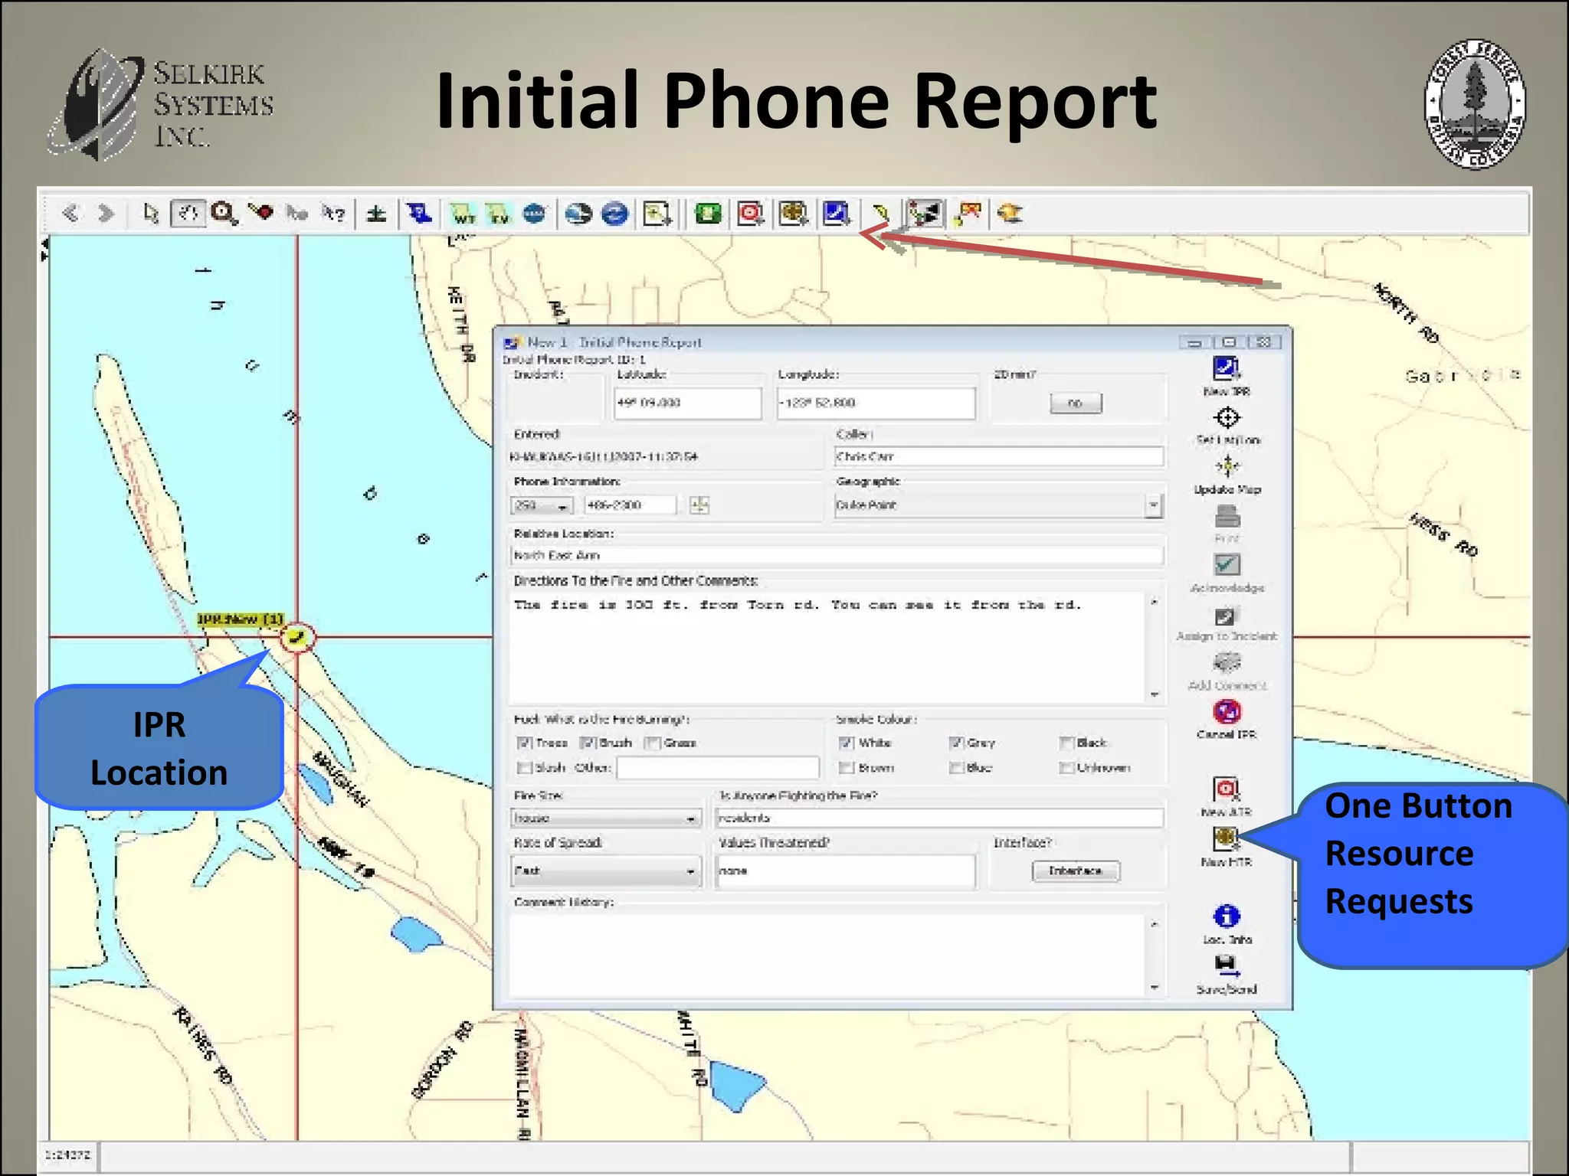
Task: Click the TV map layer icon
Action: pyautogui.click(x=499, y=214)
